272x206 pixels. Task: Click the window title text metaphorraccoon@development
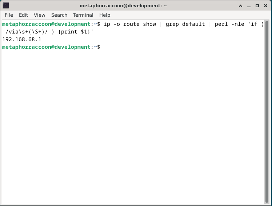(x=123, y=5)
